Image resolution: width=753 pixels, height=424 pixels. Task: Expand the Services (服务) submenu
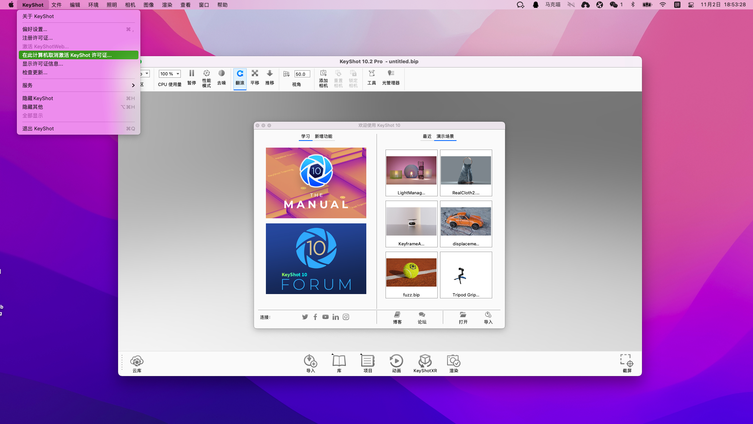pyautogui.click(x=78, y=85)
